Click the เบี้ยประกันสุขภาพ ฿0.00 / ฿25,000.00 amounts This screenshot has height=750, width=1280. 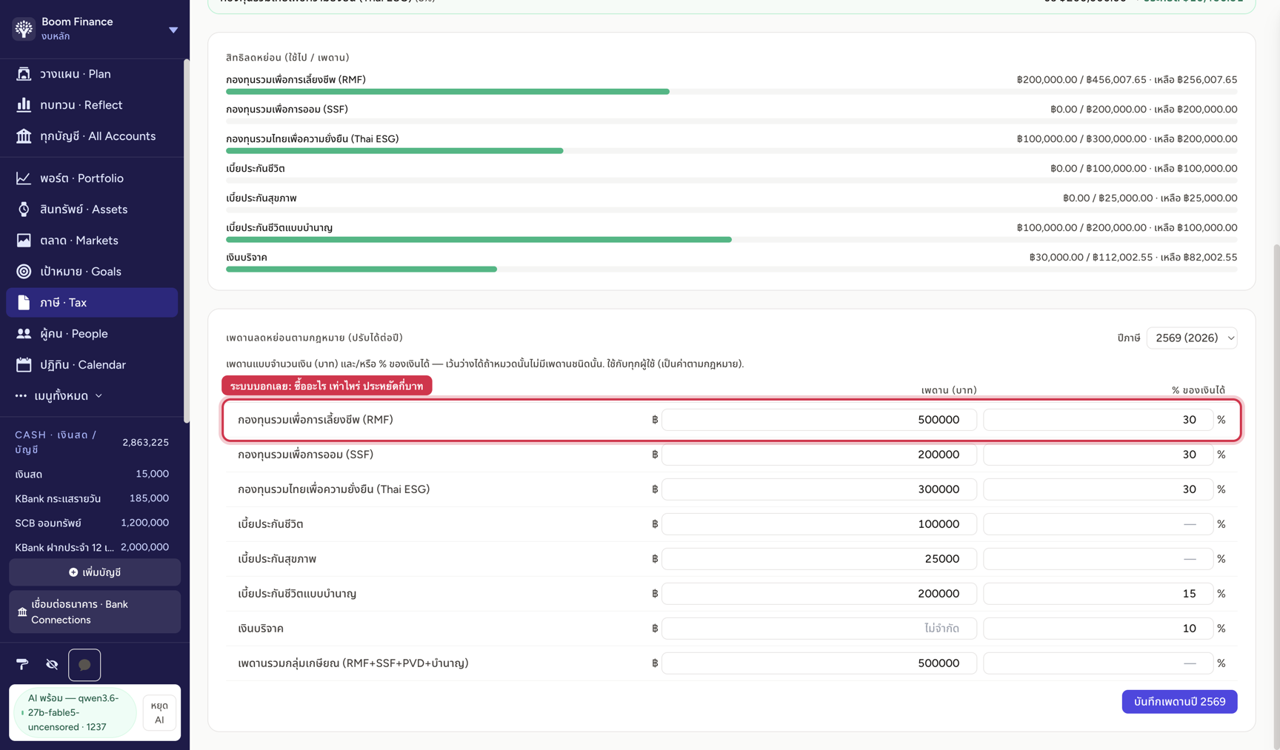[1150, 198]
